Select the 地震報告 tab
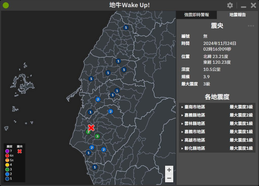The width and height of the screenshot is (259, 186). pos(238,15)
